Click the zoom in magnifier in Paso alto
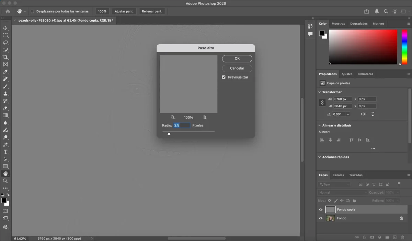 click(205, 117)
